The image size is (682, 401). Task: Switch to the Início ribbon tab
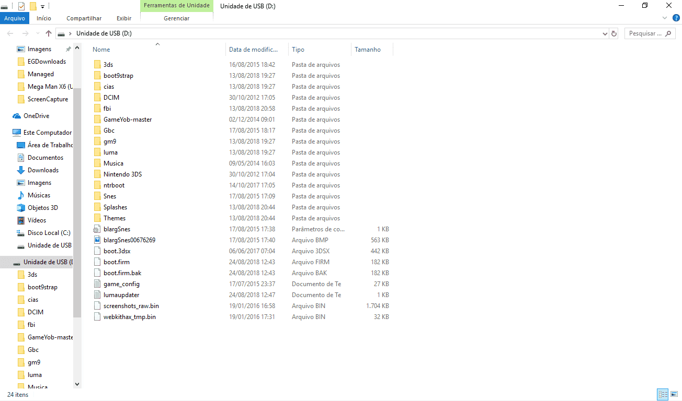(44, 18)
